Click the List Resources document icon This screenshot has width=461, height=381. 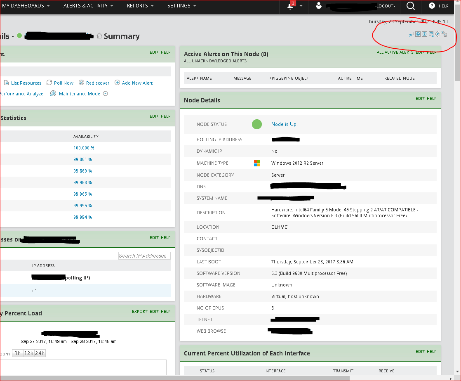point(6,83)
